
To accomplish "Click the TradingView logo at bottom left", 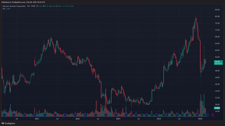I will (x=8, y=124).
